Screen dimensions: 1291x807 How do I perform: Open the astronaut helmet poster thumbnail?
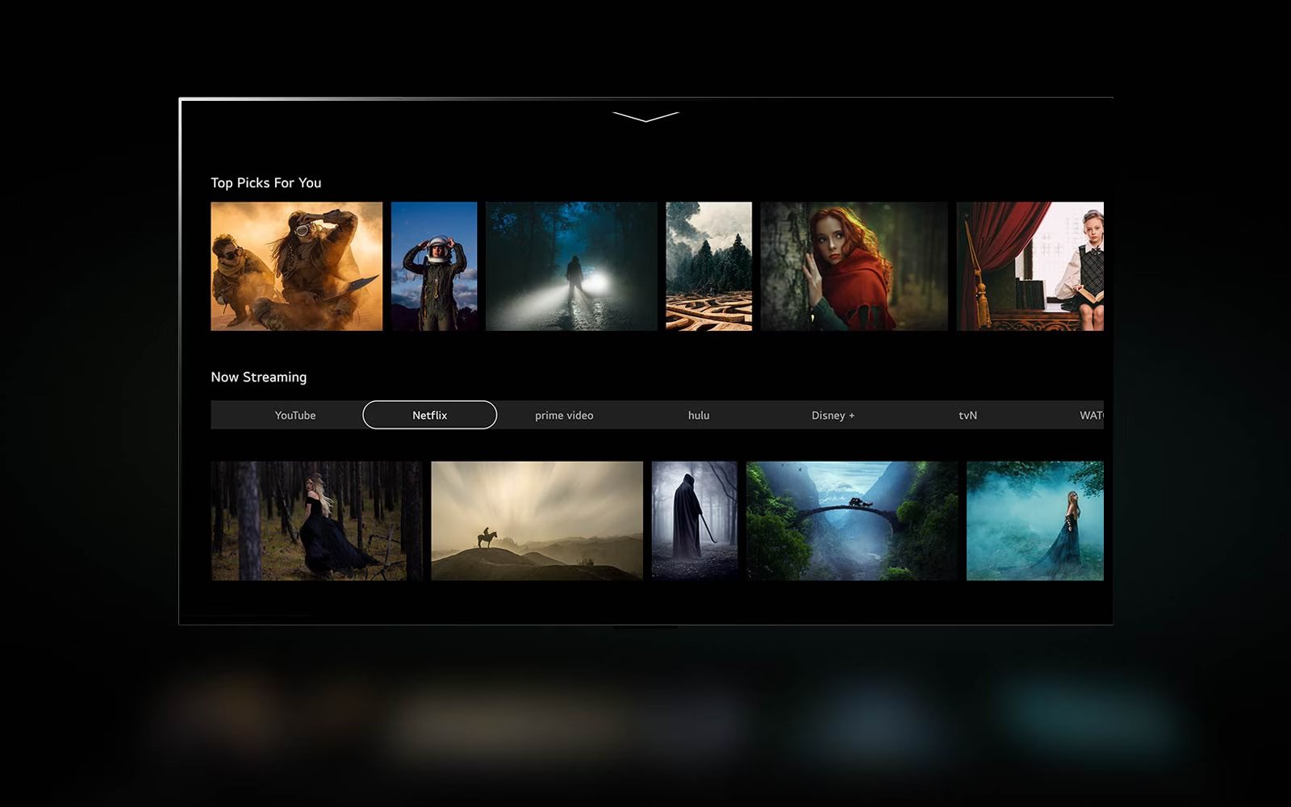point(434,266)
